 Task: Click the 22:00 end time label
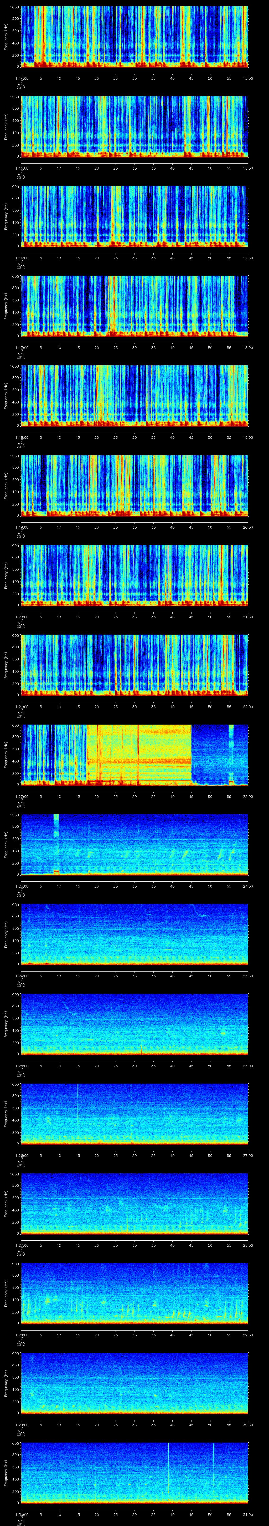tap(248, 707)
